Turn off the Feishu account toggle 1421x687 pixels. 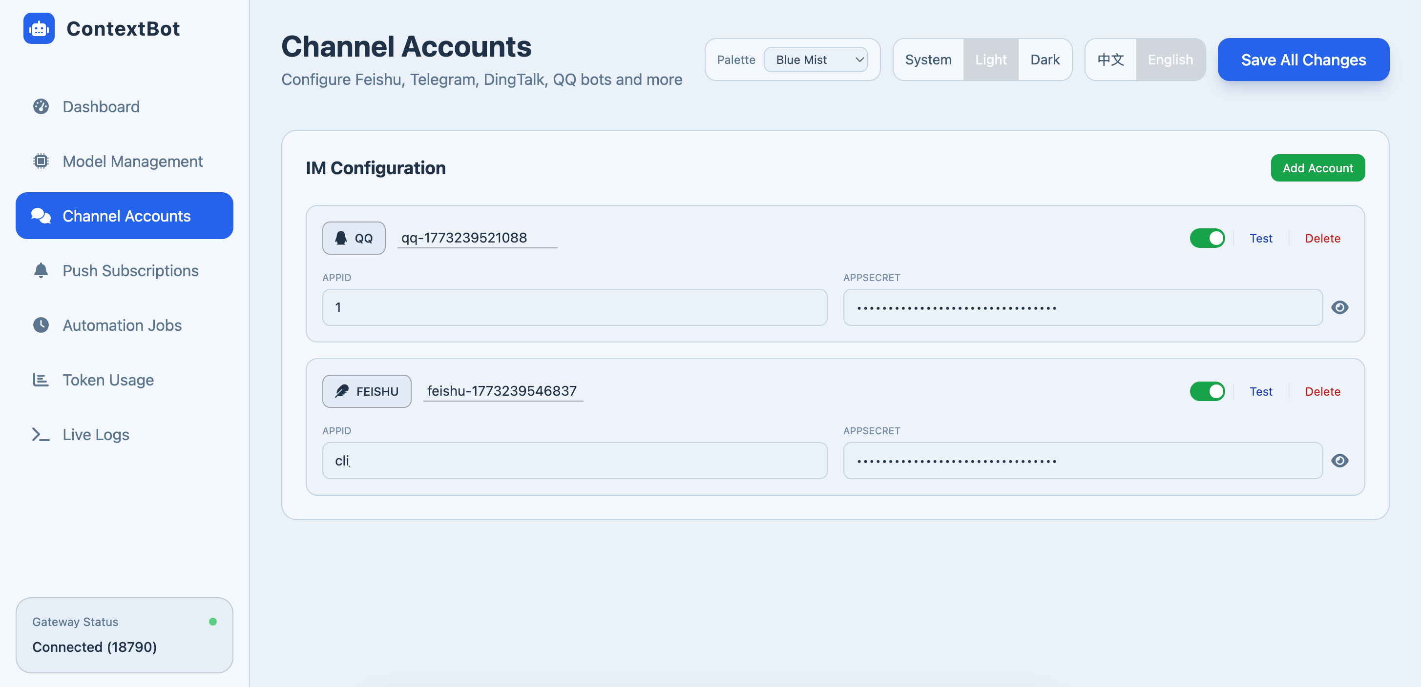pyautogui.click(x=1207, y=391)
